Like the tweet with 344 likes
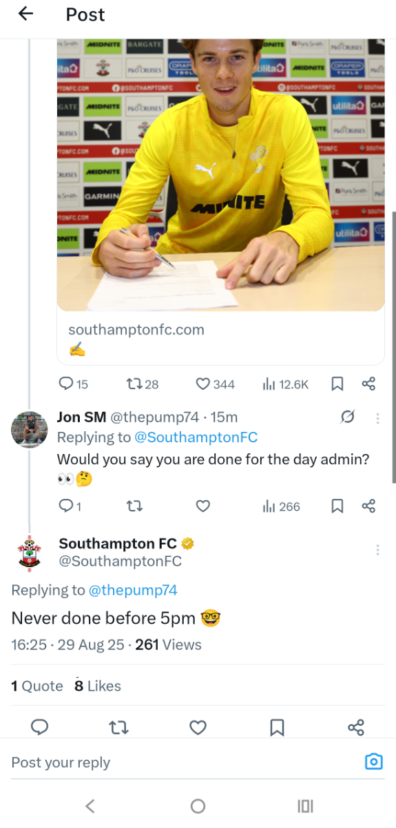This screenshot has height=828, width=396. 216,384
